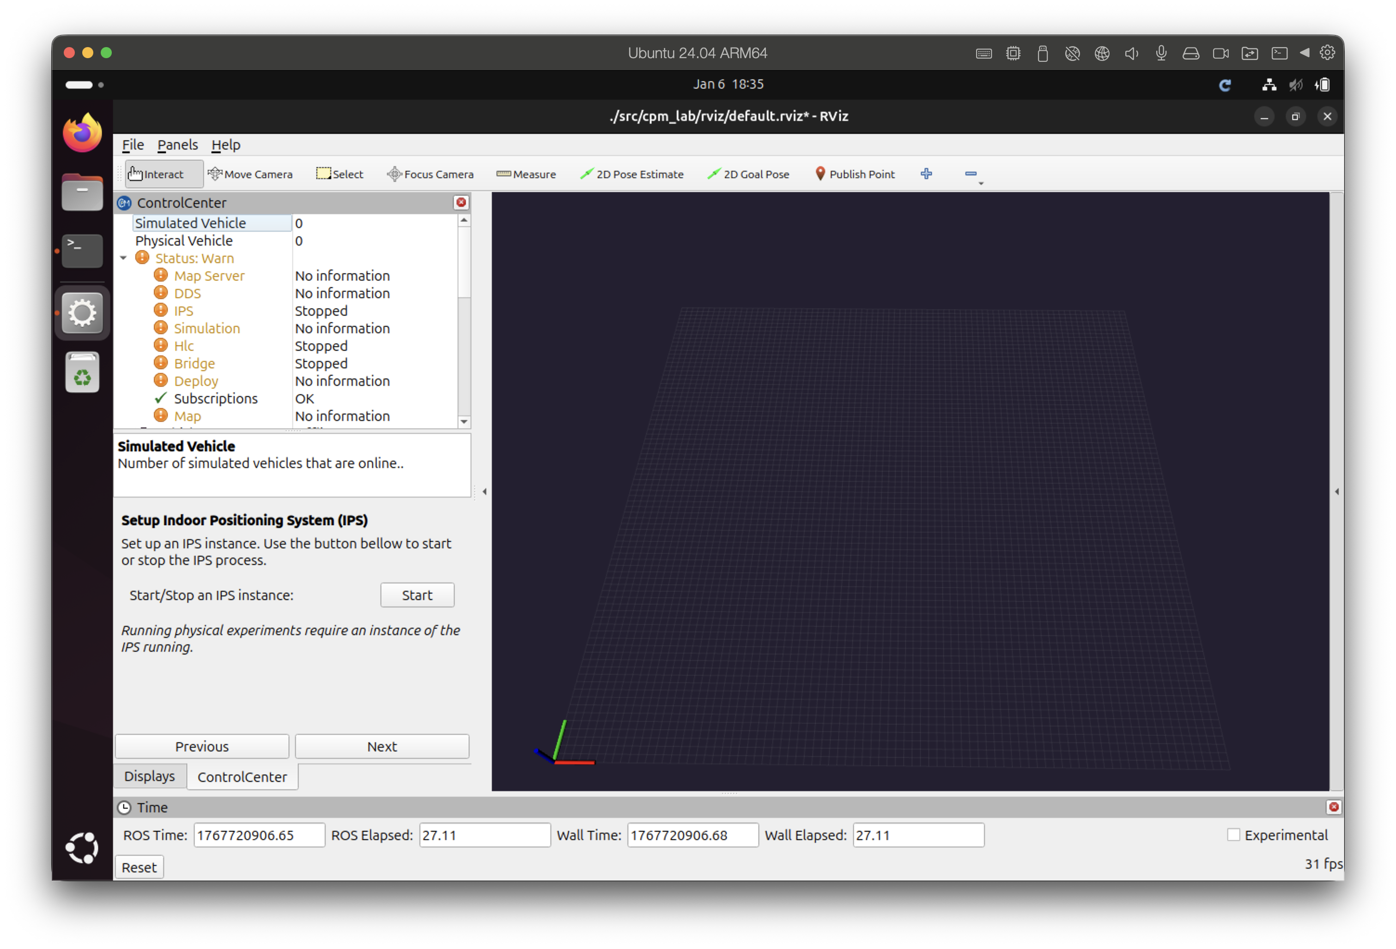Click the Wall Time field
The height and width of the screenshot is (949, 1396).
tap(692, 835)
